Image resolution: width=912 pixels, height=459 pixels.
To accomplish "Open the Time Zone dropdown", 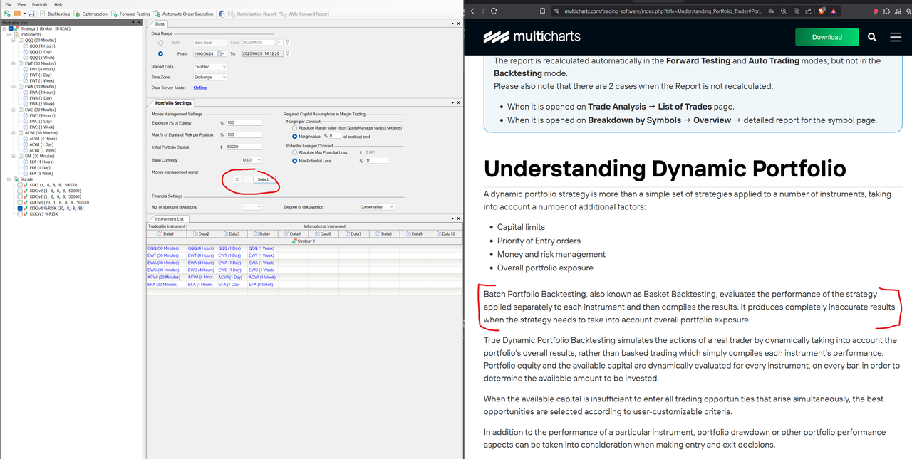I will (x=210, y=77).
